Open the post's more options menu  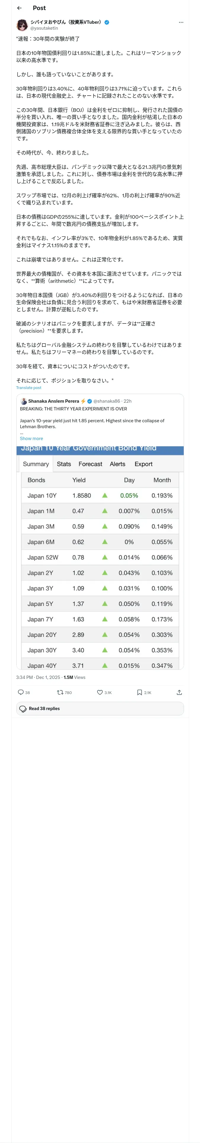click(x=180, y=22)
